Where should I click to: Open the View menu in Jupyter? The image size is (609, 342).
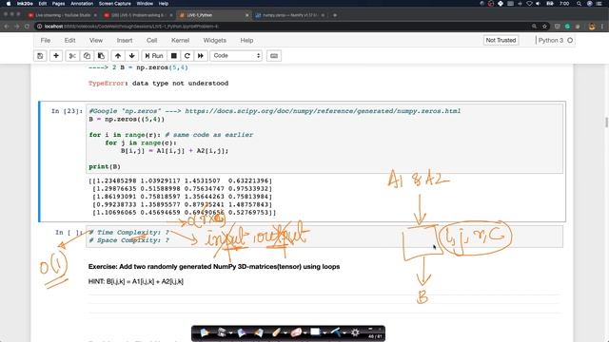(96, 40)
